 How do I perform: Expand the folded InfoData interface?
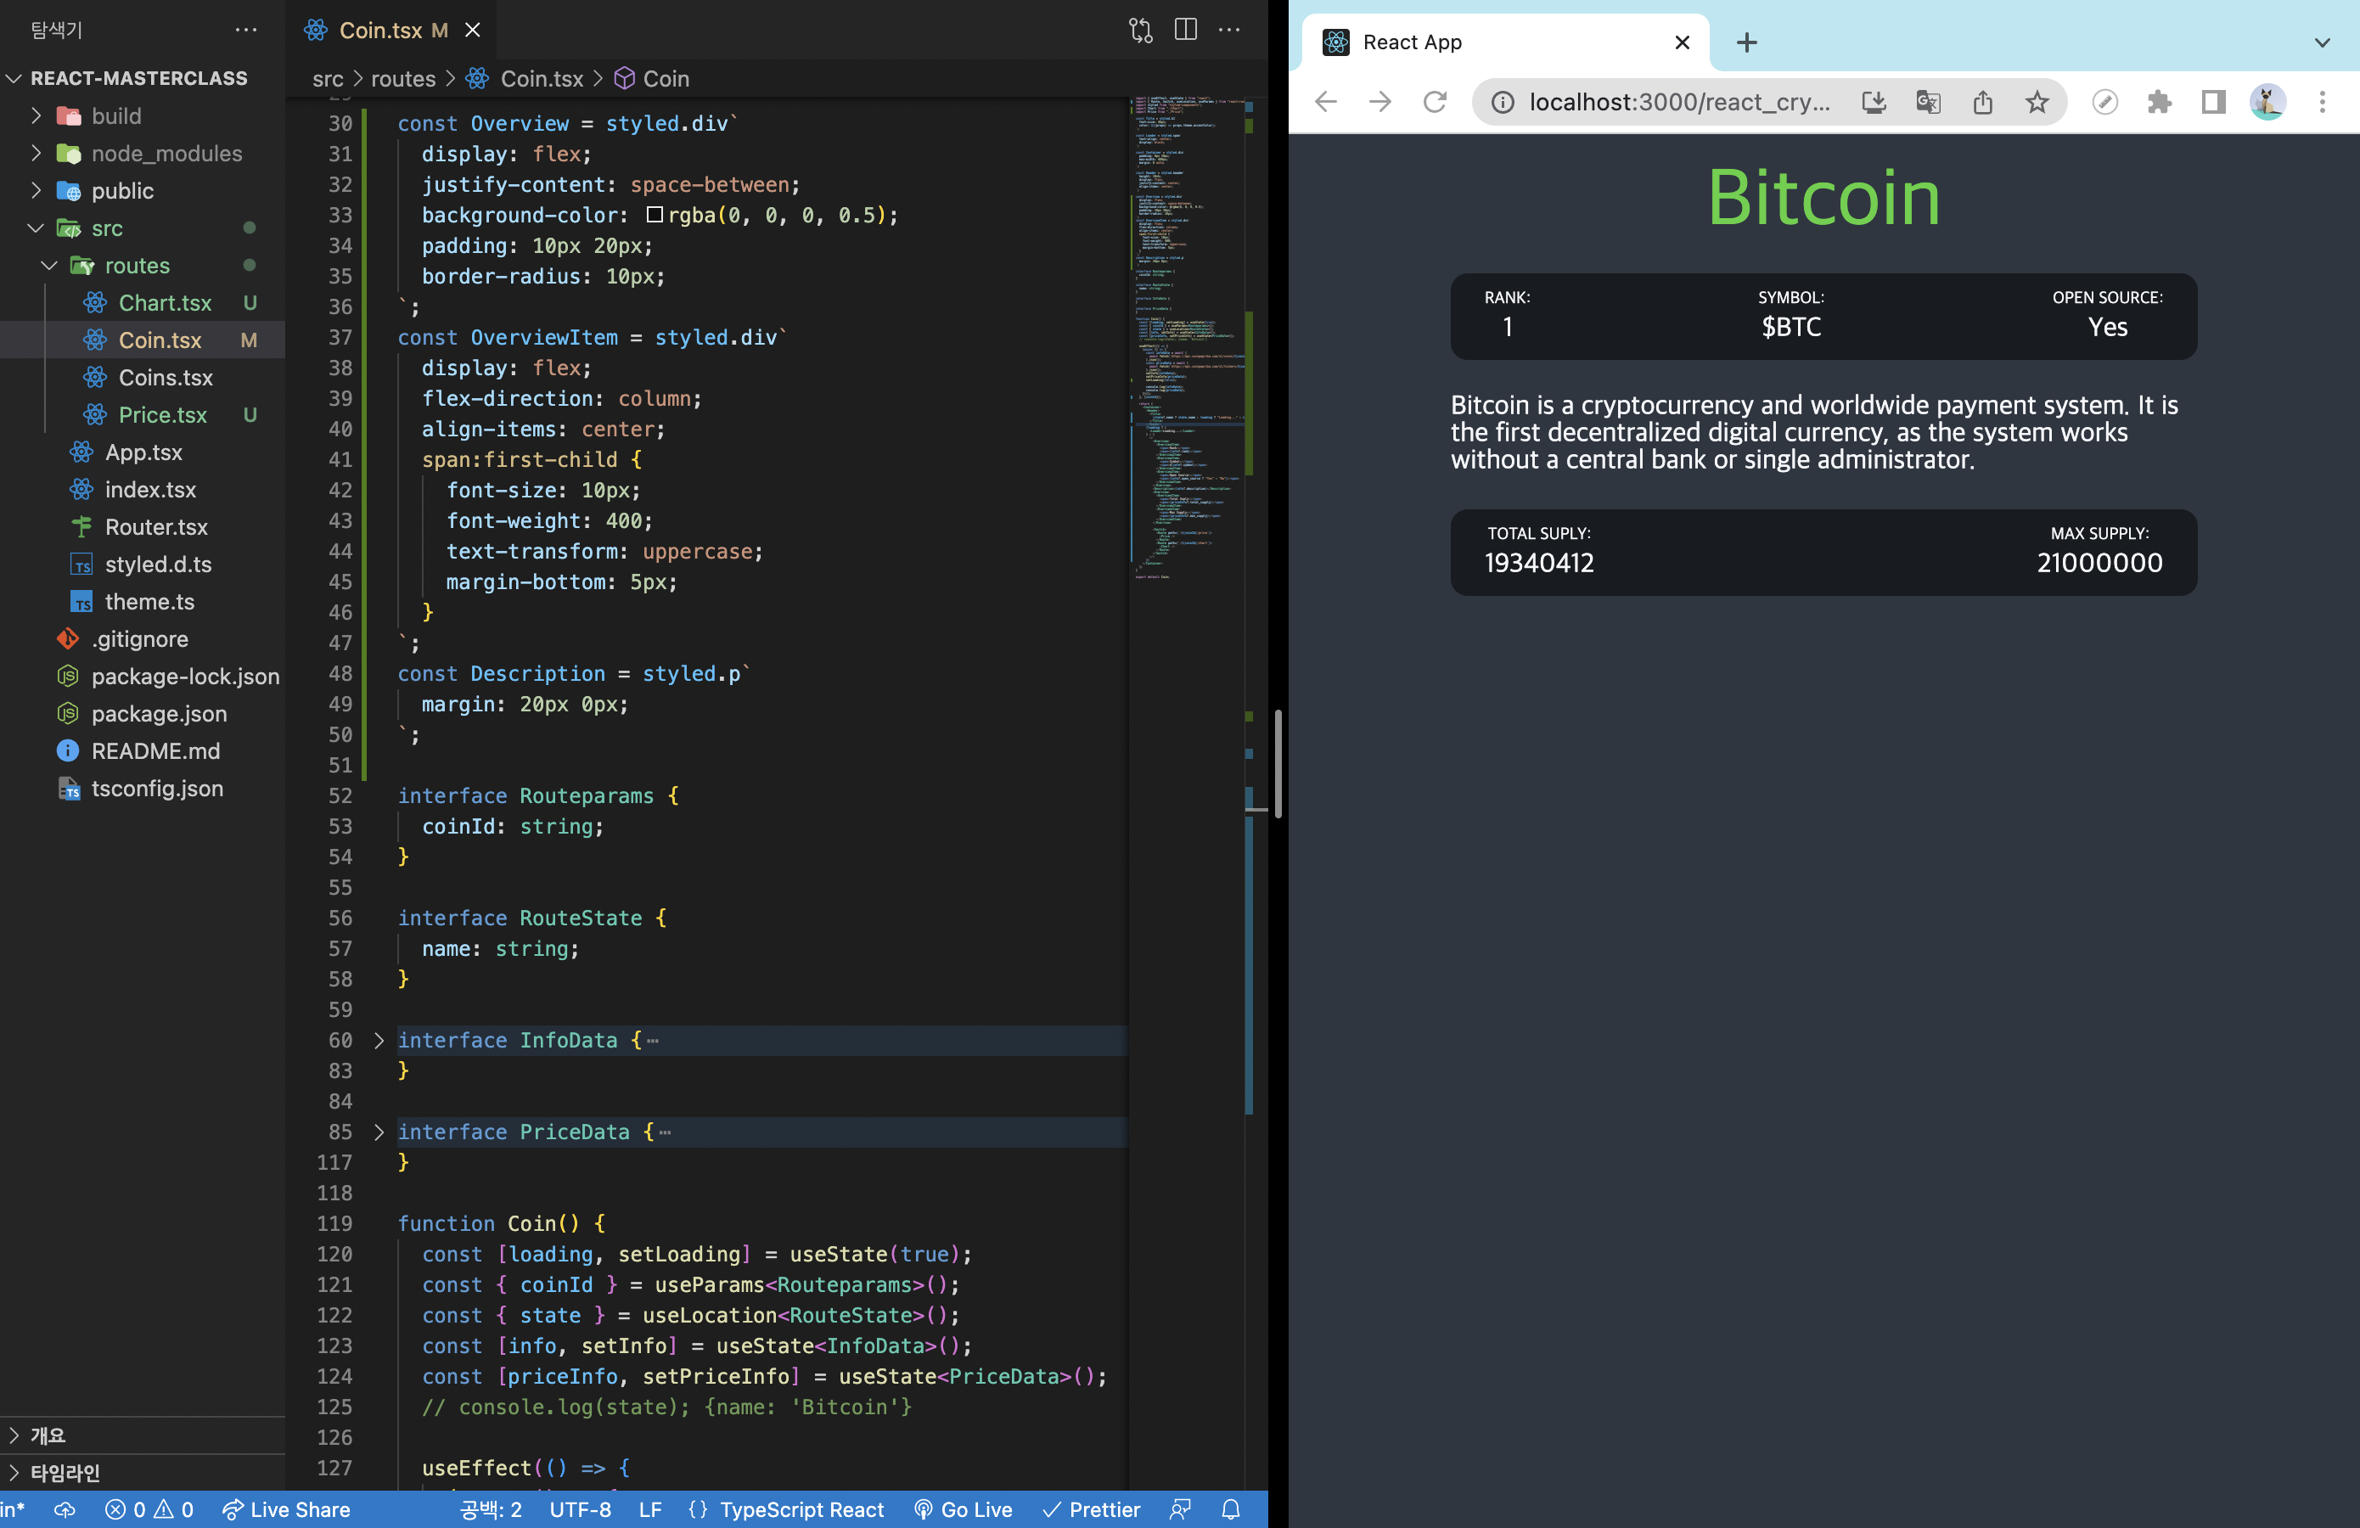[x=379, y=1040]
